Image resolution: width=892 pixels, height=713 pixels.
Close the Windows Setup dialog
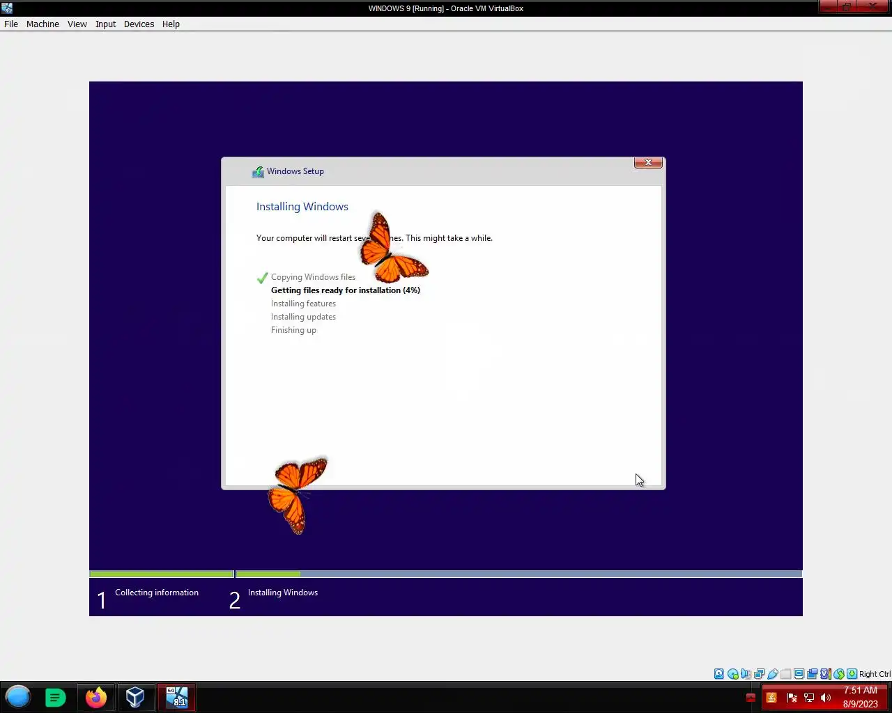pos(648,162)
